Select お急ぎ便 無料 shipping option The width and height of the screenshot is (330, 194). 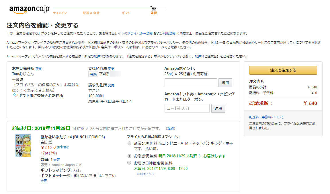click(x=129, y=156)
